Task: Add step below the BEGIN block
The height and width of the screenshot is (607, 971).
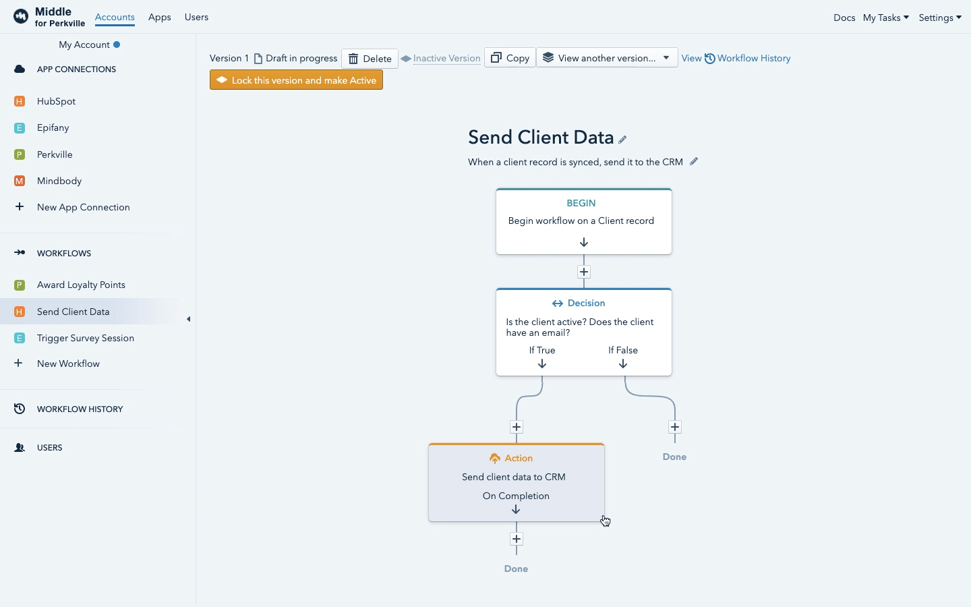Action: [584, 272]
